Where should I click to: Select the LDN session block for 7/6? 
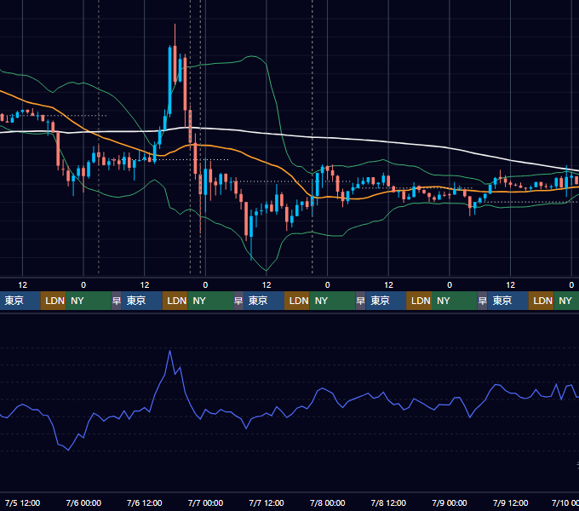(175, 301)
